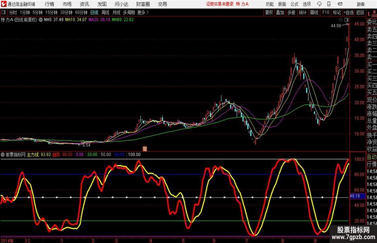
Task: Open the 问小达 menu
Action: [x=121, y=4]
